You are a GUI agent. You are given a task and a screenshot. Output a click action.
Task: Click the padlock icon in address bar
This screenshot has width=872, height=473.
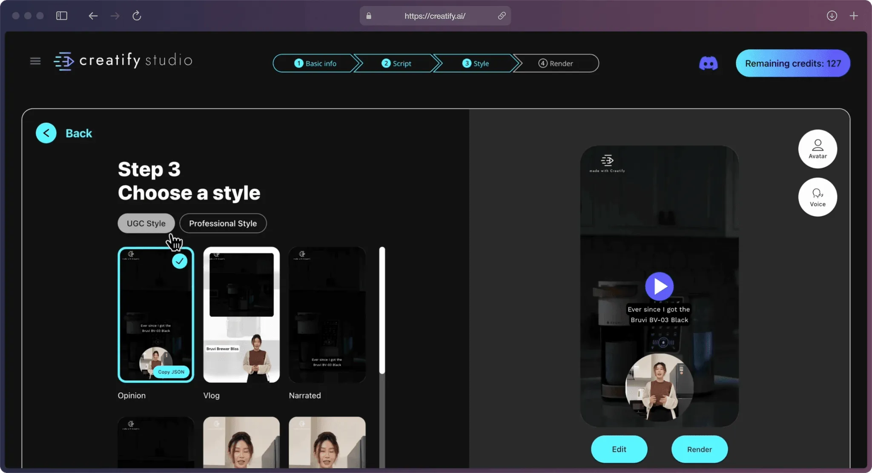coord(369,16)
